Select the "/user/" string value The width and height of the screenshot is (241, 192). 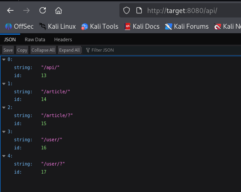click(52, 140)
